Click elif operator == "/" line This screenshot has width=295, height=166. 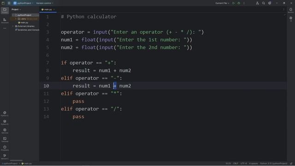(91, 109)
